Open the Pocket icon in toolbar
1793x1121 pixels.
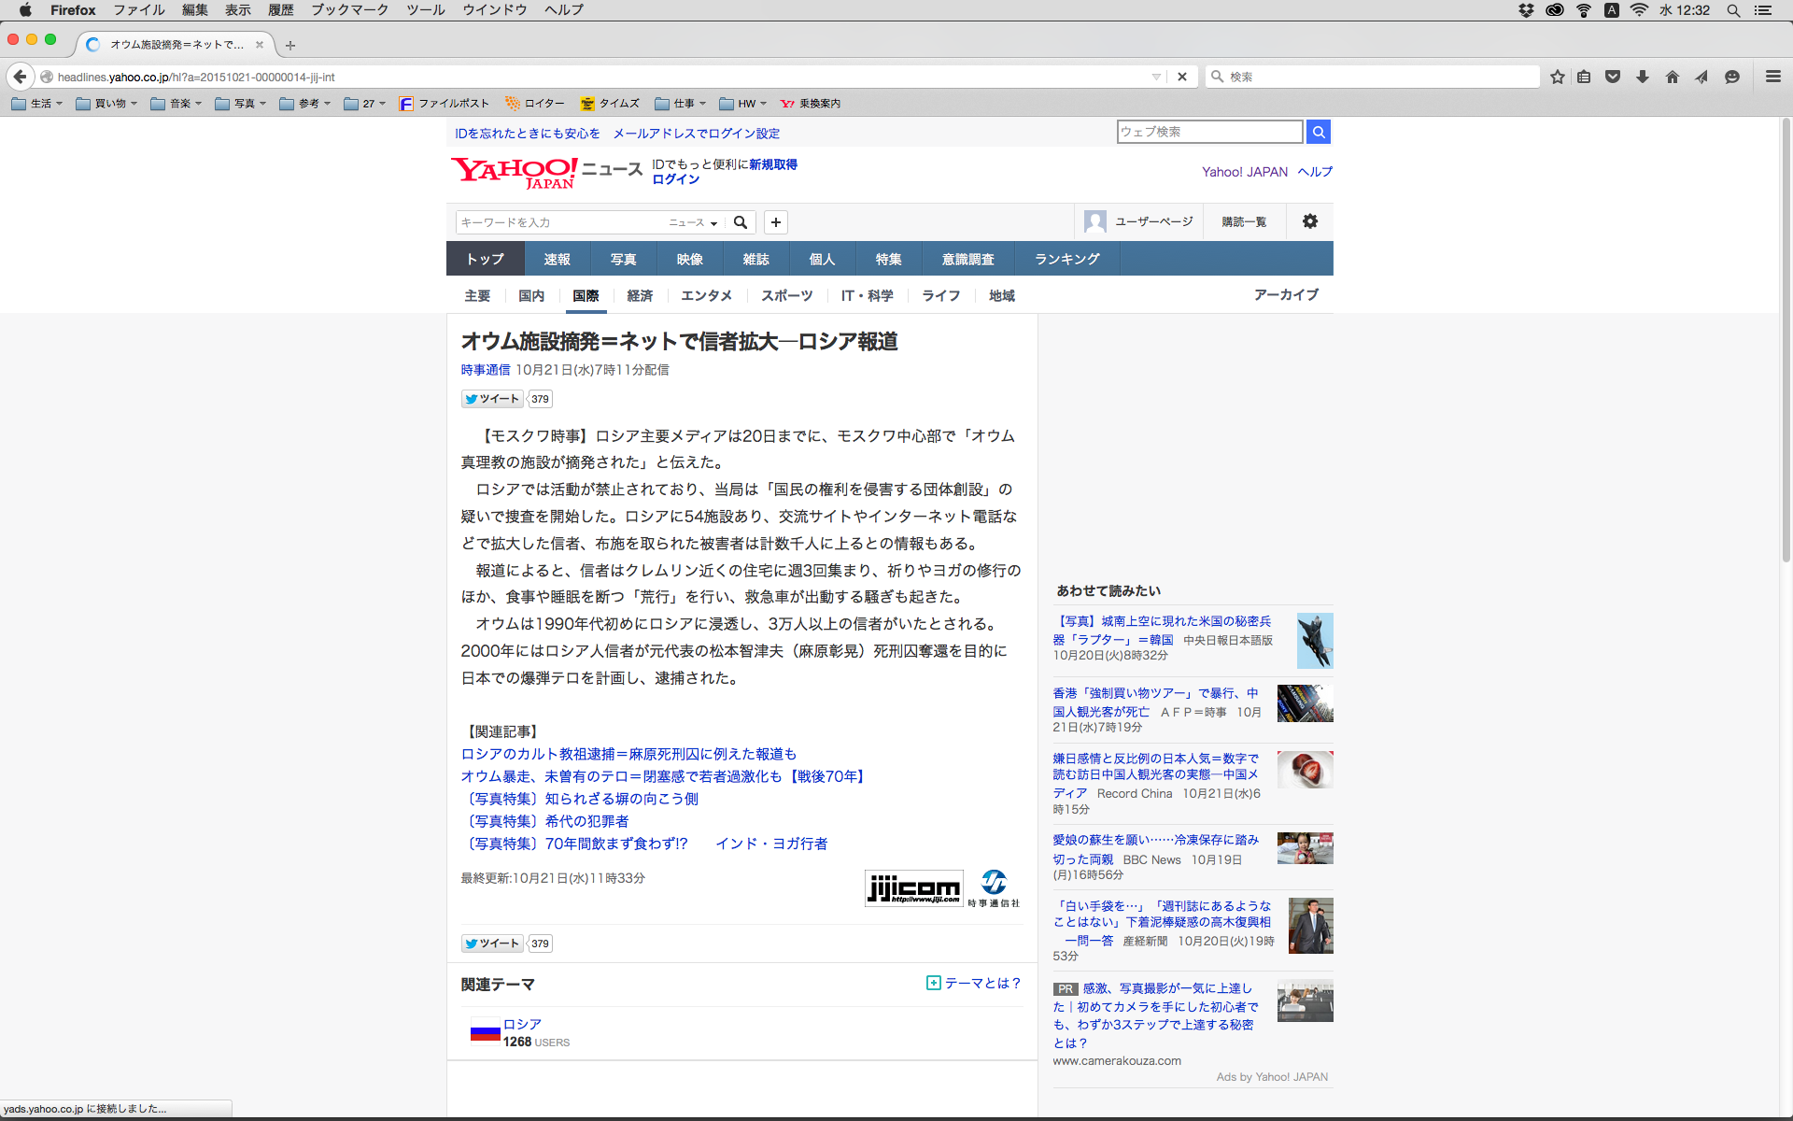[x=1613, y=77]
